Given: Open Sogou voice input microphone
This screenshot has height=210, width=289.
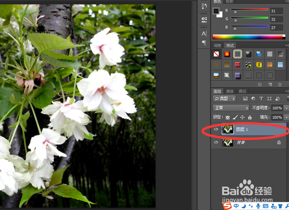Looking at the screenshot, I should (259, 206).
